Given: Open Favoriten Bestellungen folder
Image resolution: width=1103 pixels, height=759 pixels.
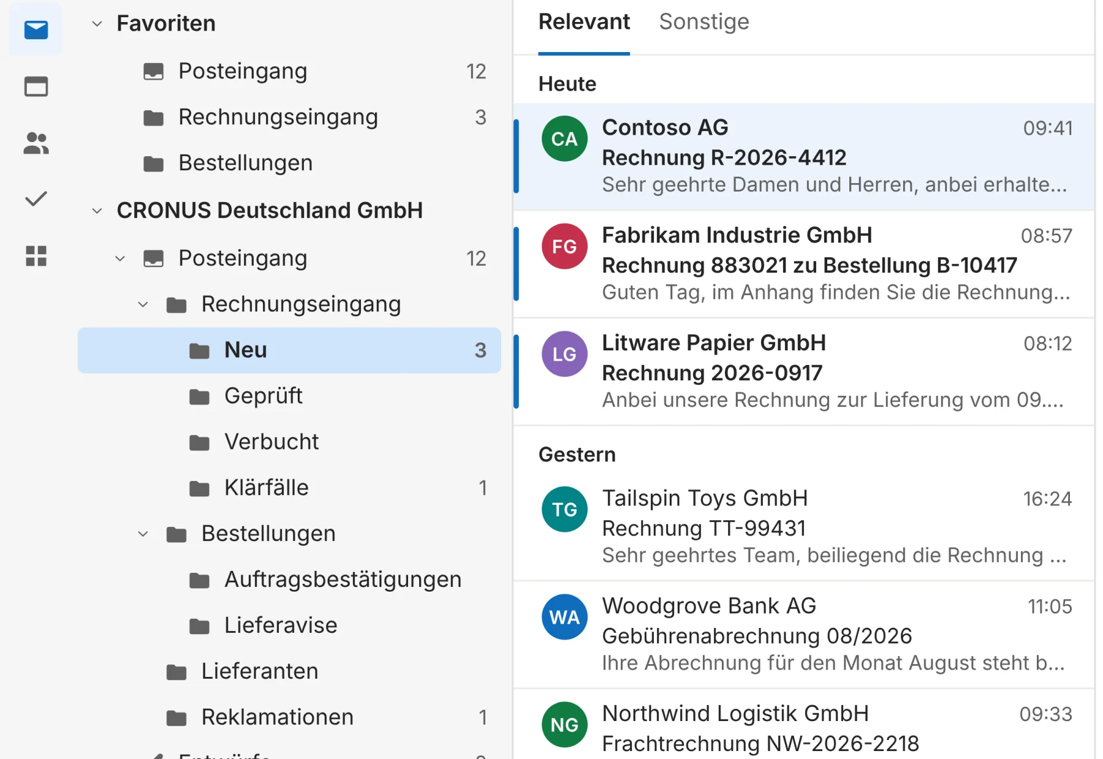Looking at the screenshot, I should tap(289, 163).
